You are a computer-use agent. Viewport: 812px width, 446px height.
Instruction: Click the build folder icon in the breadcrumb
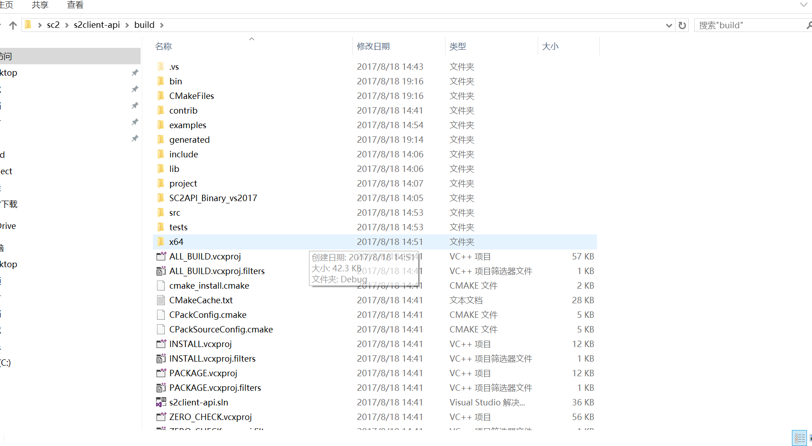coord(144,25)
